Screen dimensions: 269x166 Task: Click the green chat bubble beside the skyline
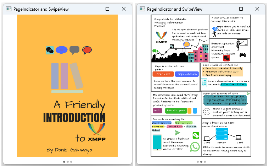(x=155, y=51)
